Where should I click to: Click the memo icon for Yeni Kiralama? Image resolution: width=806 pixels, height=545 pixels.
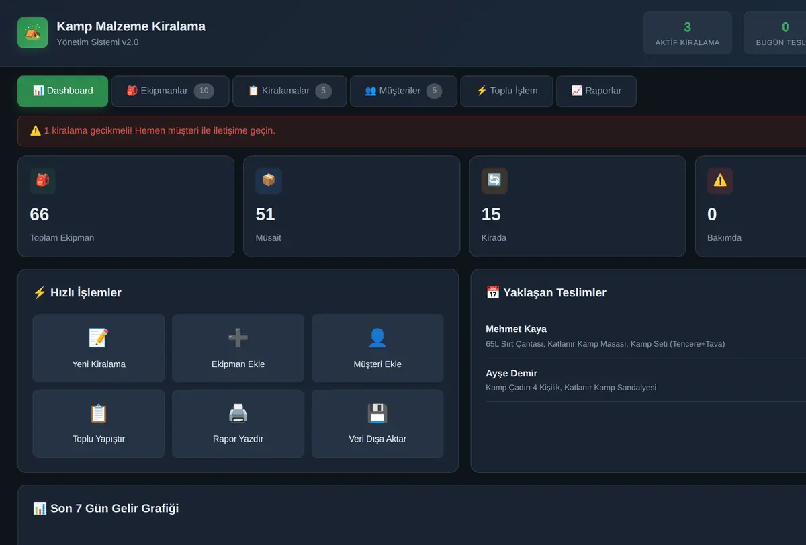[x=99, y=338]
